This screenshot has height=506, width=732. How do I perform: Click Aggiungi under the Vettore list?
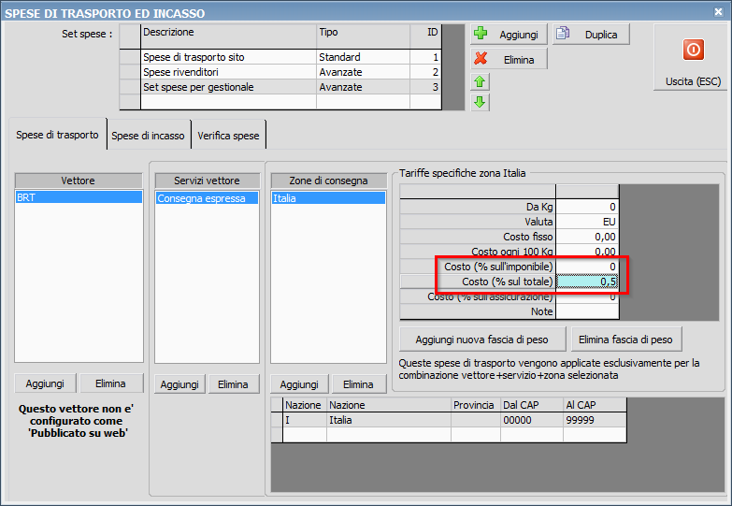pos(45,383)
